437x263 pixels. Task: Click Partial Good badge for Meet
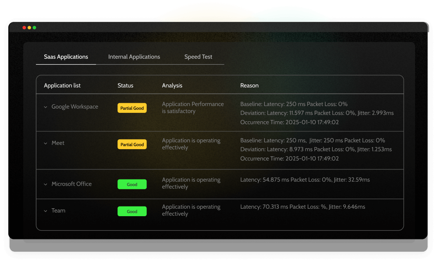pos(132,144)
